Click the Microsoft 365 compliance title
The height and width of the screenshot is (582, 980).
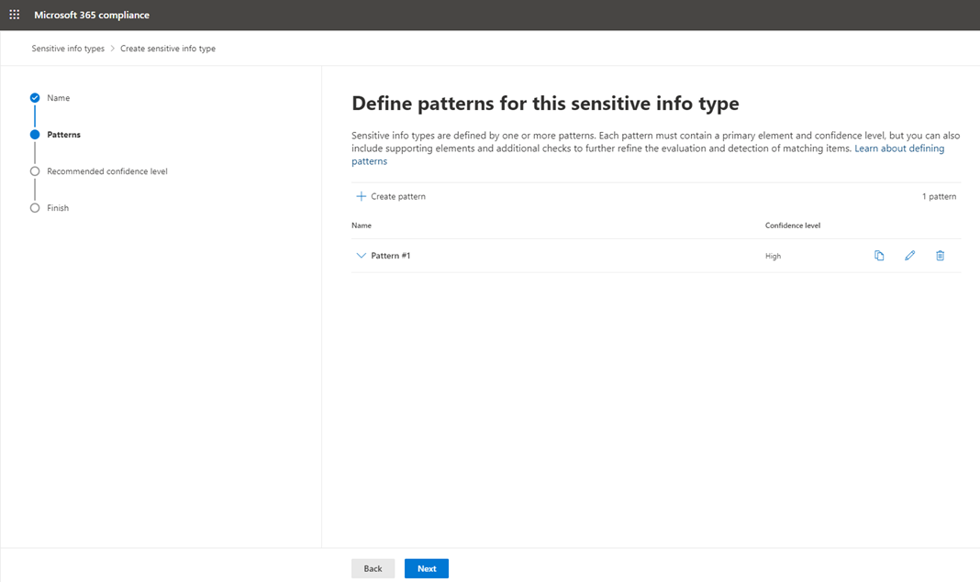point(92,15)
